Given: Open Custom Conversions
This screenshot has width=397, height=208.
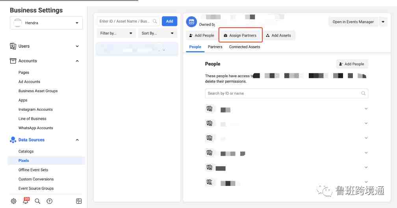Looking at the screenshot, I should [36, 179].
